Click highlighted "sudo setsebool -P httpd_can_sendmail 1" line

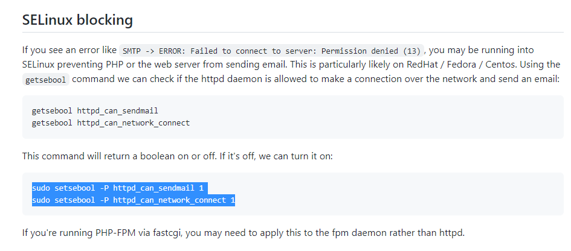(x=118, y=188)
